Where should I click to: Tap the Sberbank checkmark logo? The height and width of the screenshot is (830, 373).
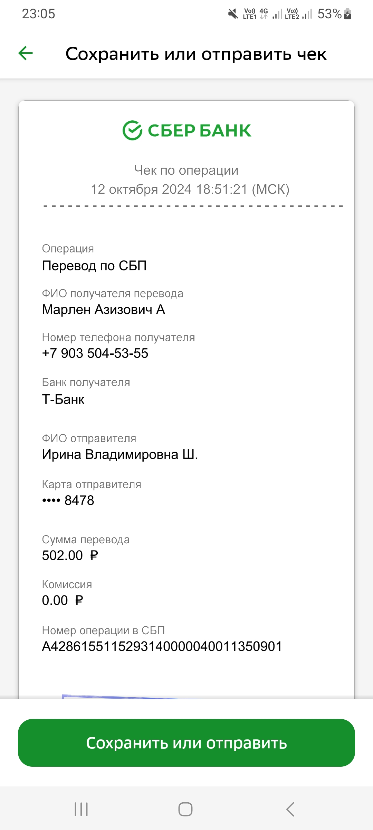[132, 130]
